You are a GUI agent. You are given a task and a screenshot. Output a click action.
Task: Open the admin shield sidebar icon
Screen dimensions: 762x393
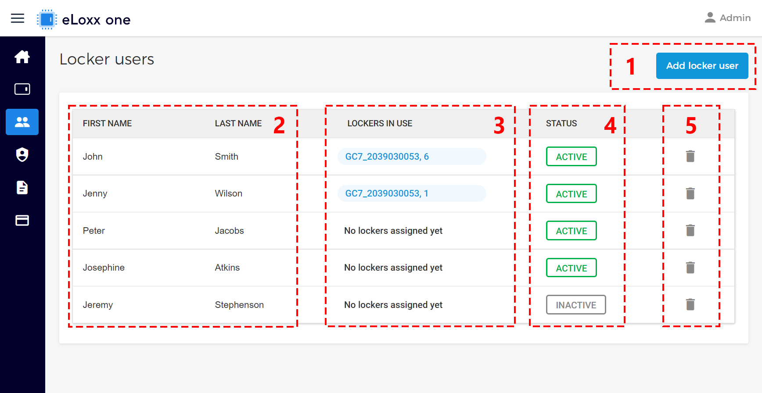coord(22,155)
